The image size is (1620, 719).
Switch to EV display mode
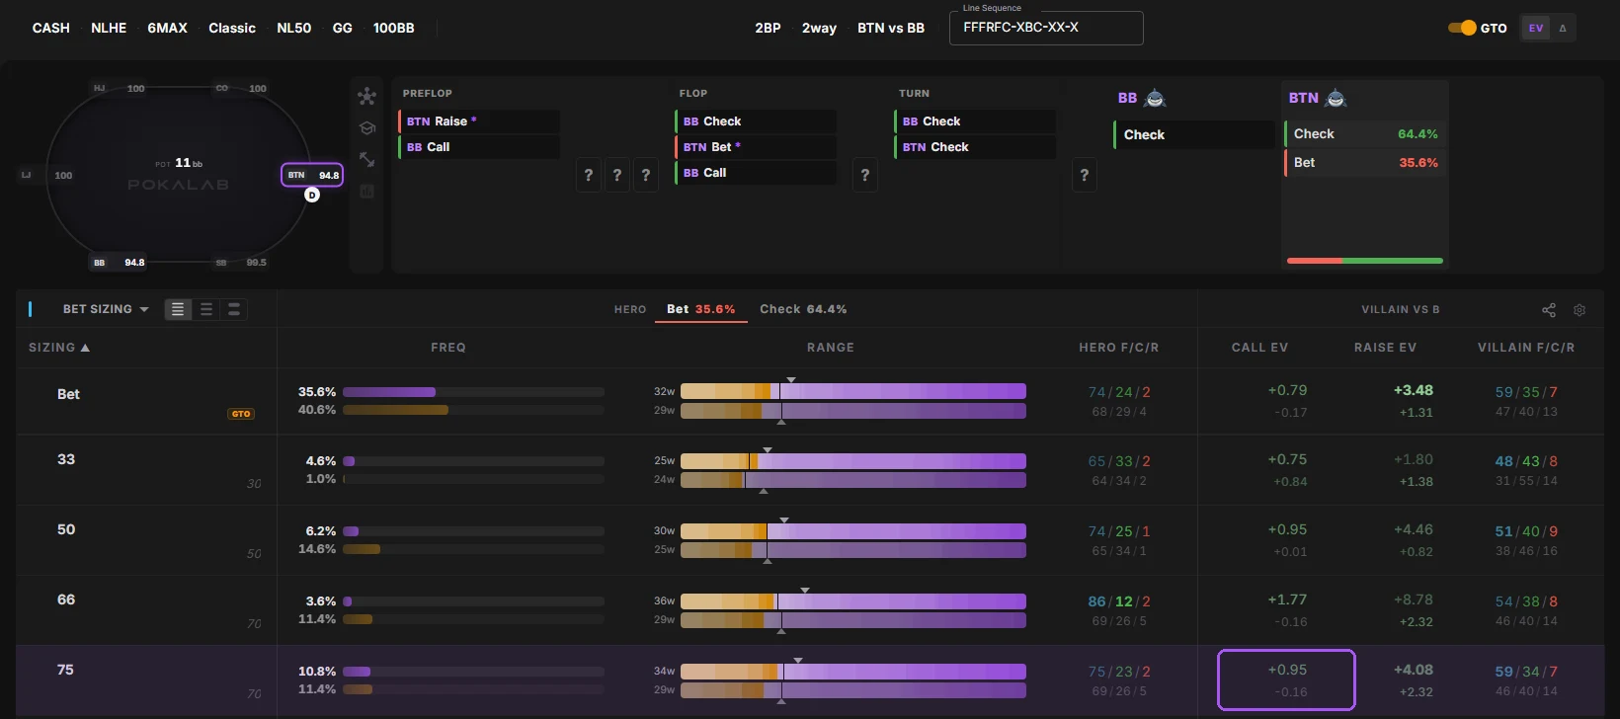click(x=1536, y=28)
